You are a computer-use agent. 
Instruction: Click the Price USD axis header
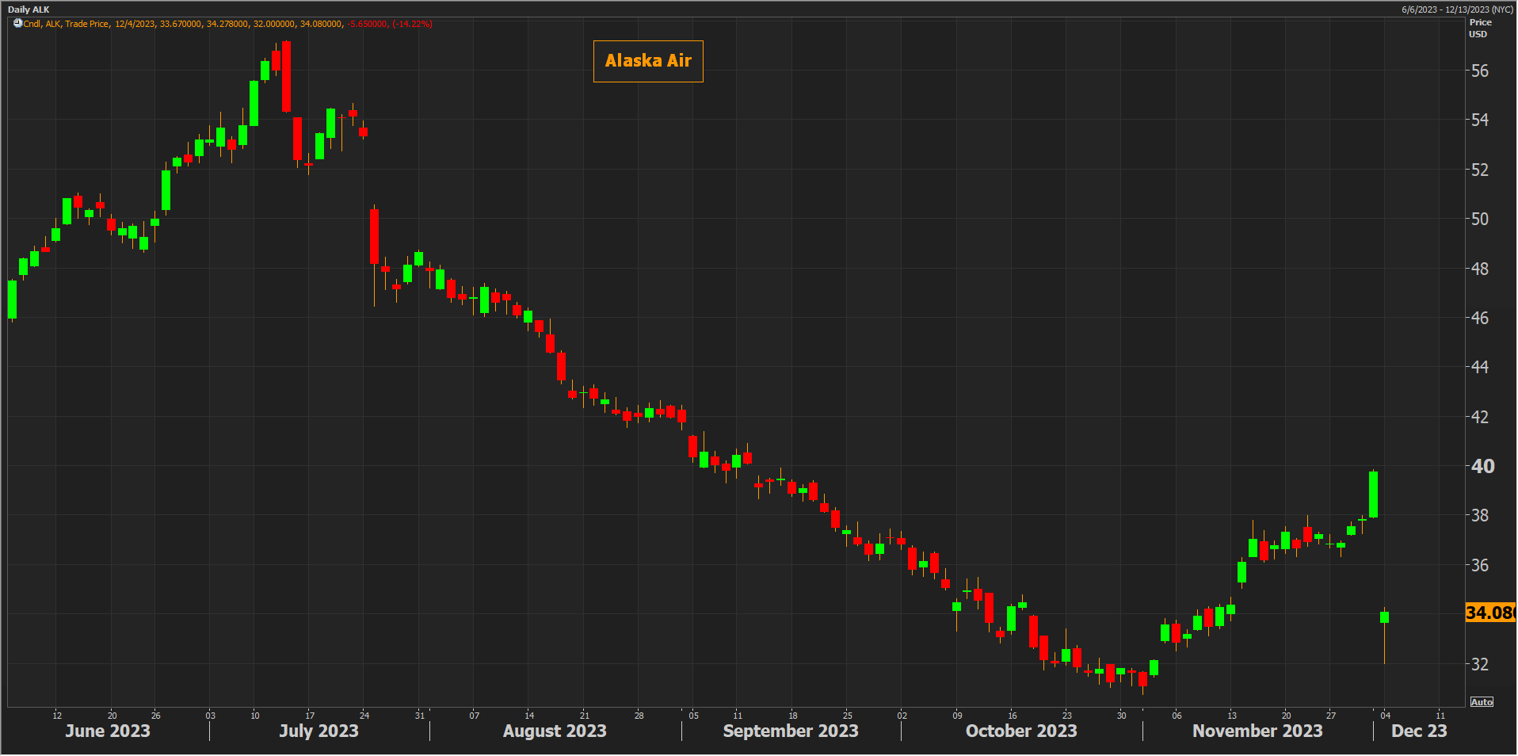pyautogui.click(x=1479, y=28)
